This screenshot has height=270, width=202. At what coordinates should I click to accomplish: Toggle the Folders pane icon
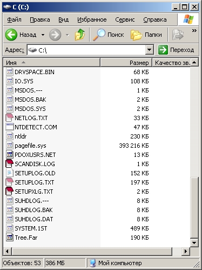(136, 35)
